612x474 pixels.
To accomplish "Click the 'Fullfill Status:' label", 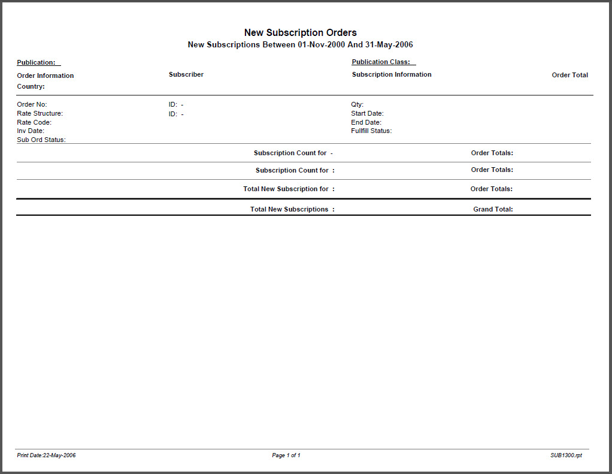I will (371, 131).
